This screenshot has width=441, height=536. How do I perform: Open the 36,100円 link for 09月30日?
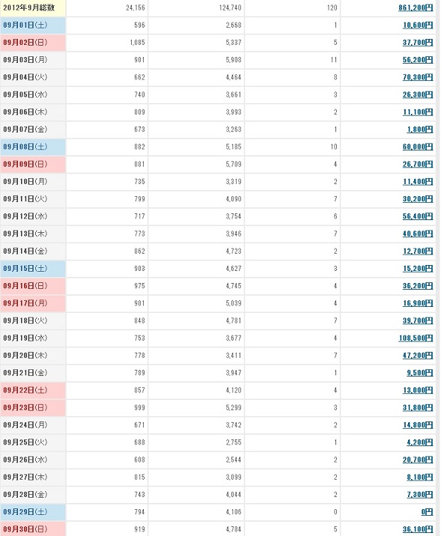coord(418,529)
